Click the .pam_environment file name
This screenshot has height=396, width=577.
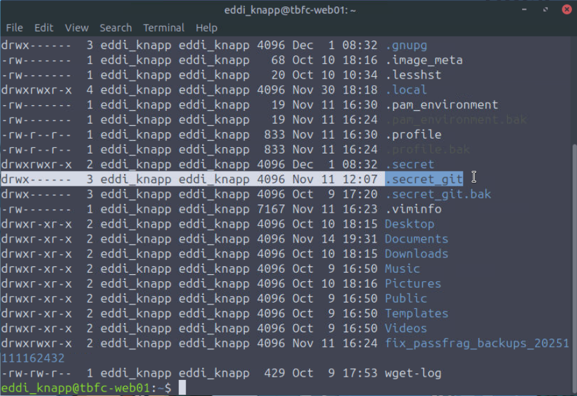[x=441, y=104]
